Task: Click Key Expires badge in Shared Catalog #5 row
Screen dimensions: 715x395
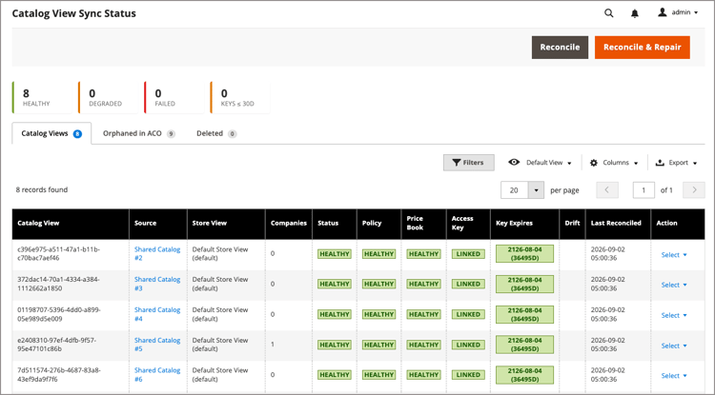Action: (x=525, y=345)
